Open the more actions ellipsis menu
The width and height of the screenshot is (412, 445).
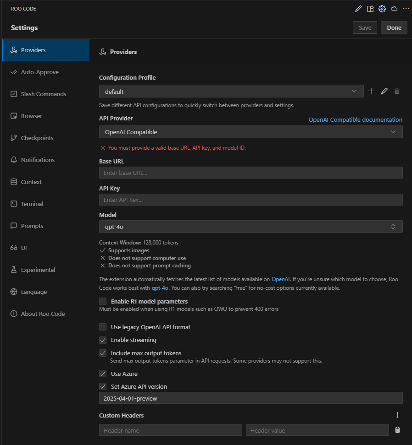[406, 9]
